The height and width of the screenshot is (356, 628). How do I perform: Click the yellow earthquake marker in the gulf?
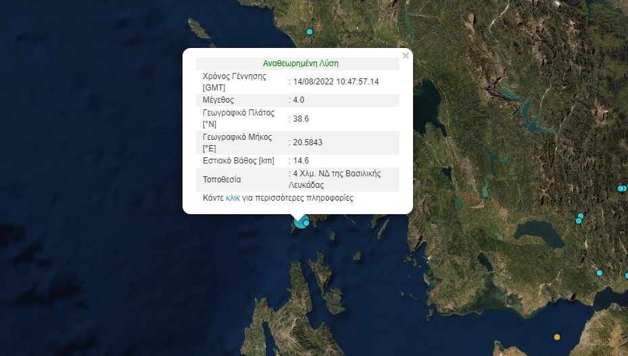(557, 337)
